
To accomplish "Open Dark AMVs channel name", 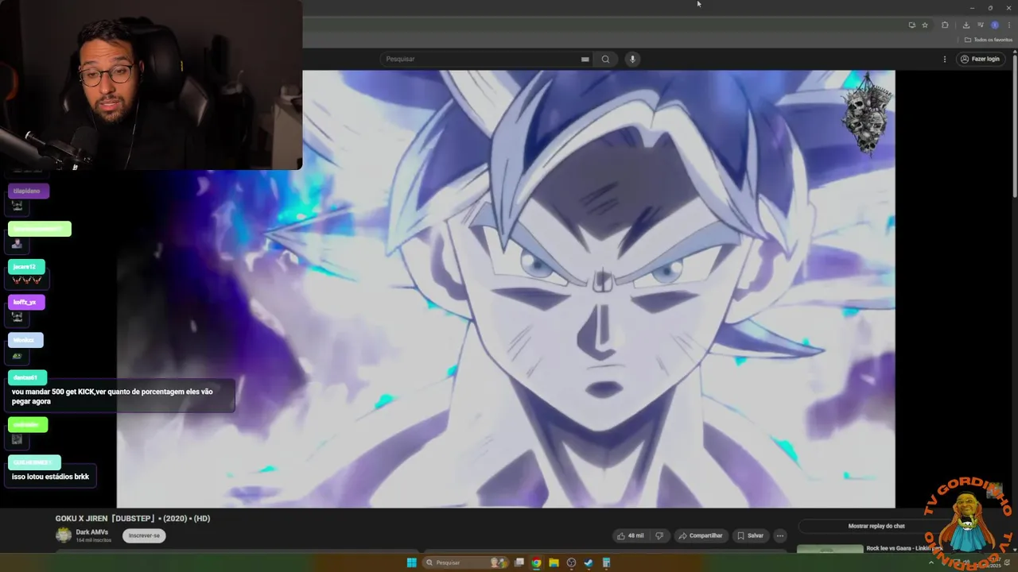I will point(92,531).
